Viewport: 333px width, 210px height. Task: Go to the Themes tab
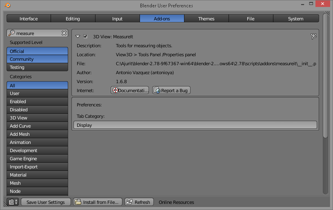206,18
